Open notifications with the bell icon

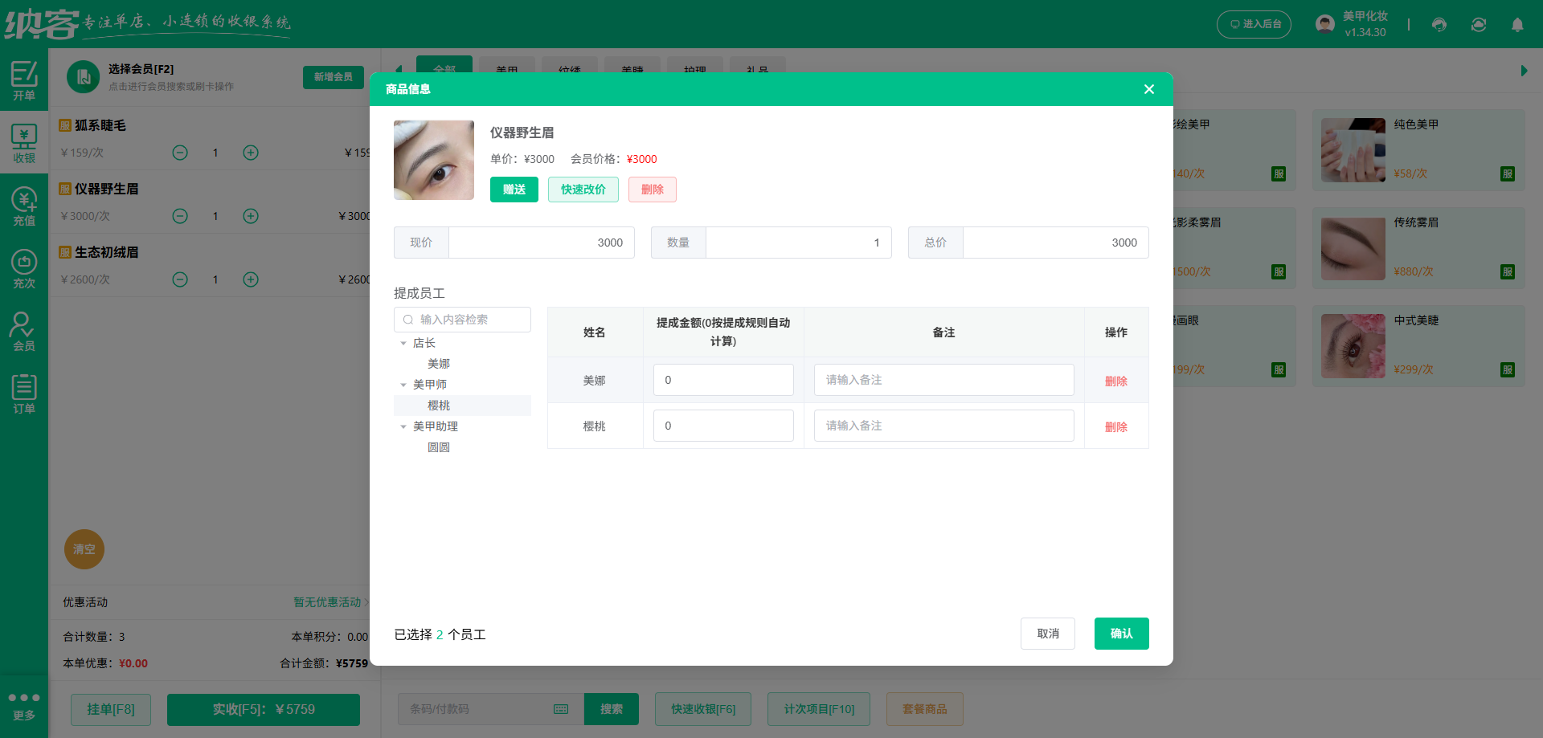[1517, 25]
